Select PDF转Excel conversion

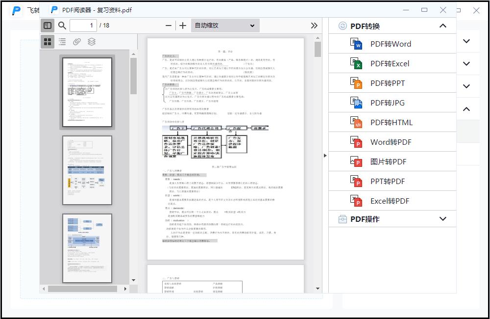(390, 64)
